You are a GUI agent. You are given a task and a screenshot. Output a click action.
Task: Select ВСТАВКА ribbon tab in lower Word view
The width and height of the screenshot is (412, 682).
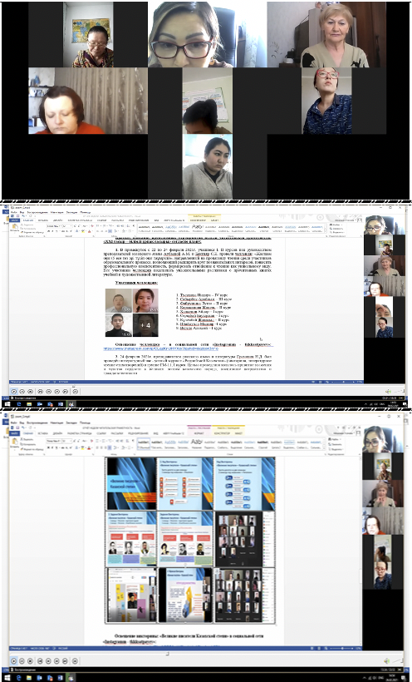pyautogui.click(x=42, y=433)
